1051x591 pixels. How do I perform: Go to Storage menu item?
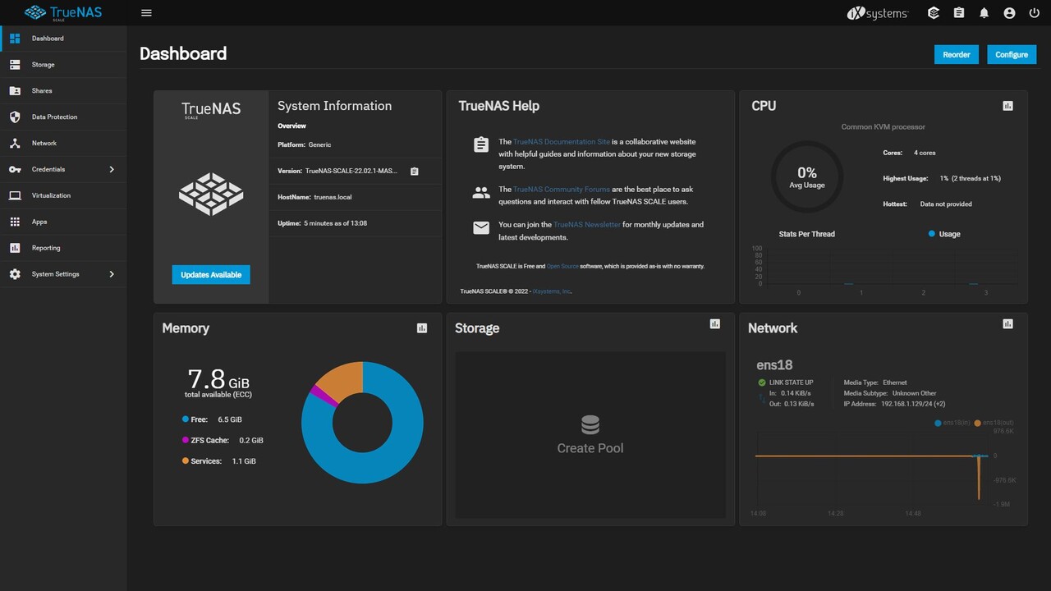pos(64,65)
